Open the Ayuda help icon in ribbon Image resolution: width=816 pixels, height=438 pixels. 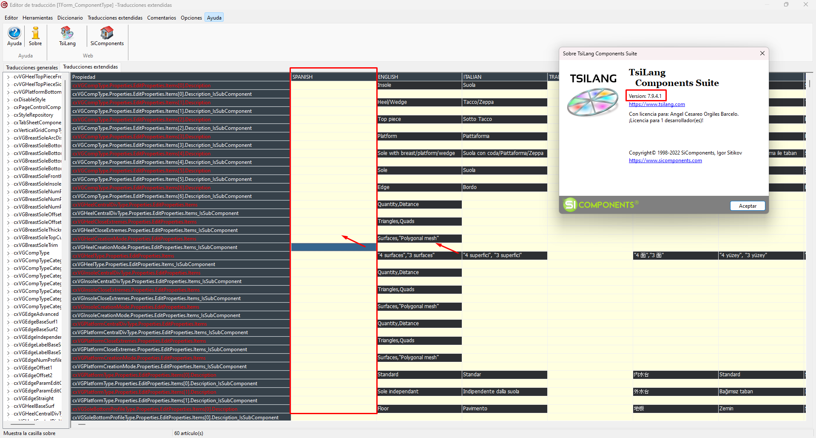[14, 36]
